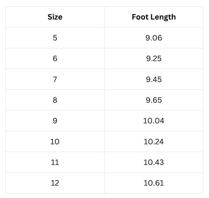Choose the size 8 cell

click(x=55, y=100)
